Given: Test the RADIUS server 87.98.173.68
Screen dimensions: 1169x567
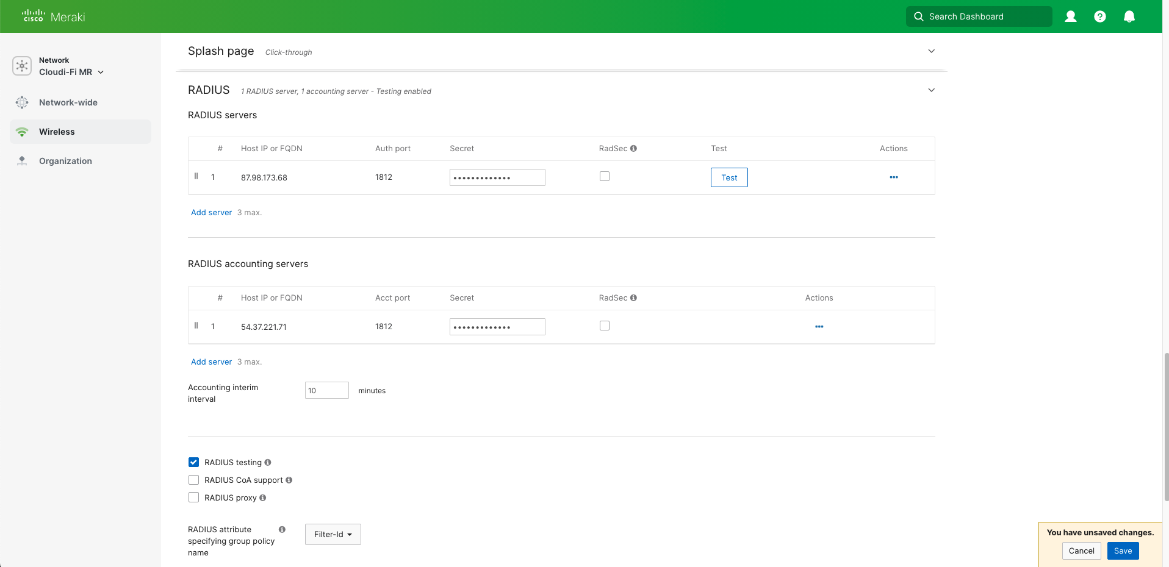Looking at the screenshot, I should [728, 177].
